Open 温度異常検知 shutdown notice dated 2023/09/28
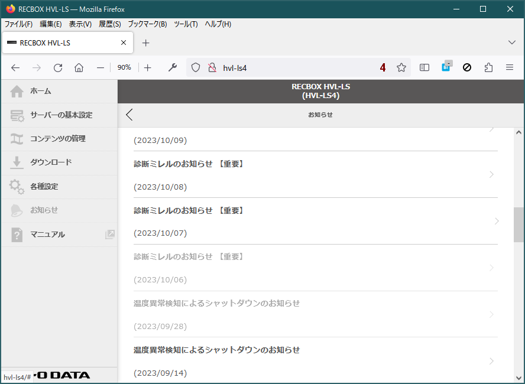The height and width of the screenshot is (384, 525). point(315,314)
